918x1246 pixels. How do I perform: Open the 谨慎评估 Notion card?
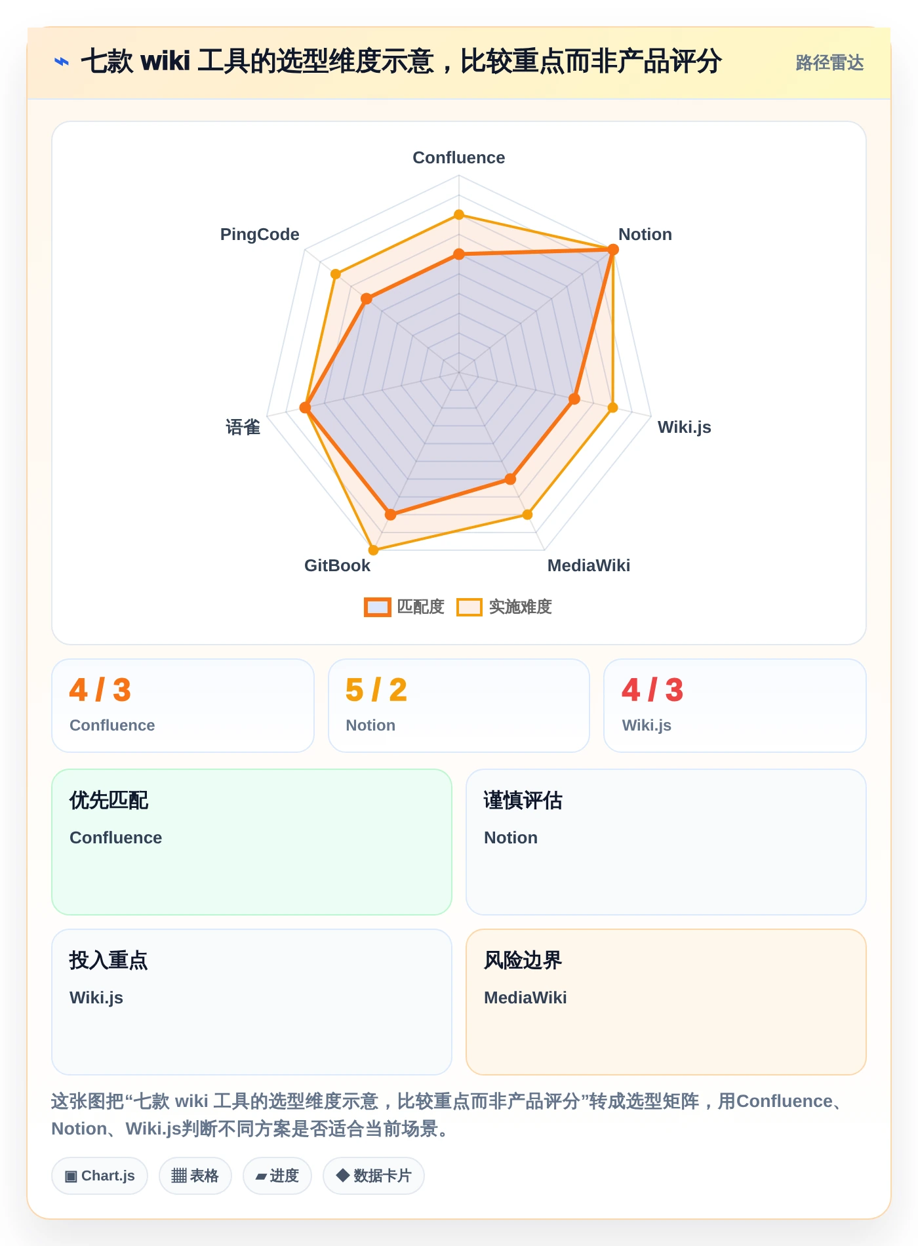(666, 842)
